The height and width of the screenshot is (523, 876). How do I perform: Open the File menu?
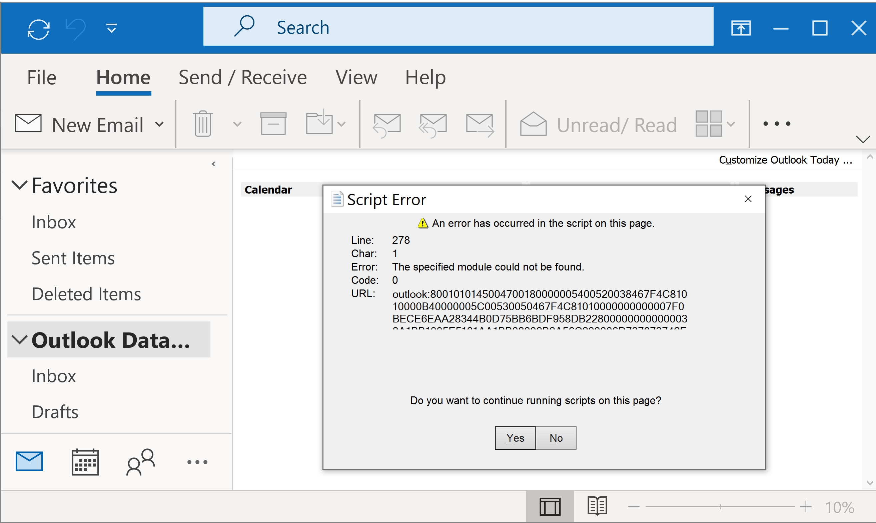point(41,77)
